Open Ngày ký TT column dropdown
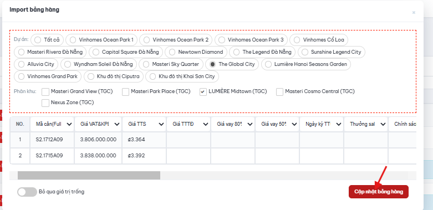 pos(322,124)
